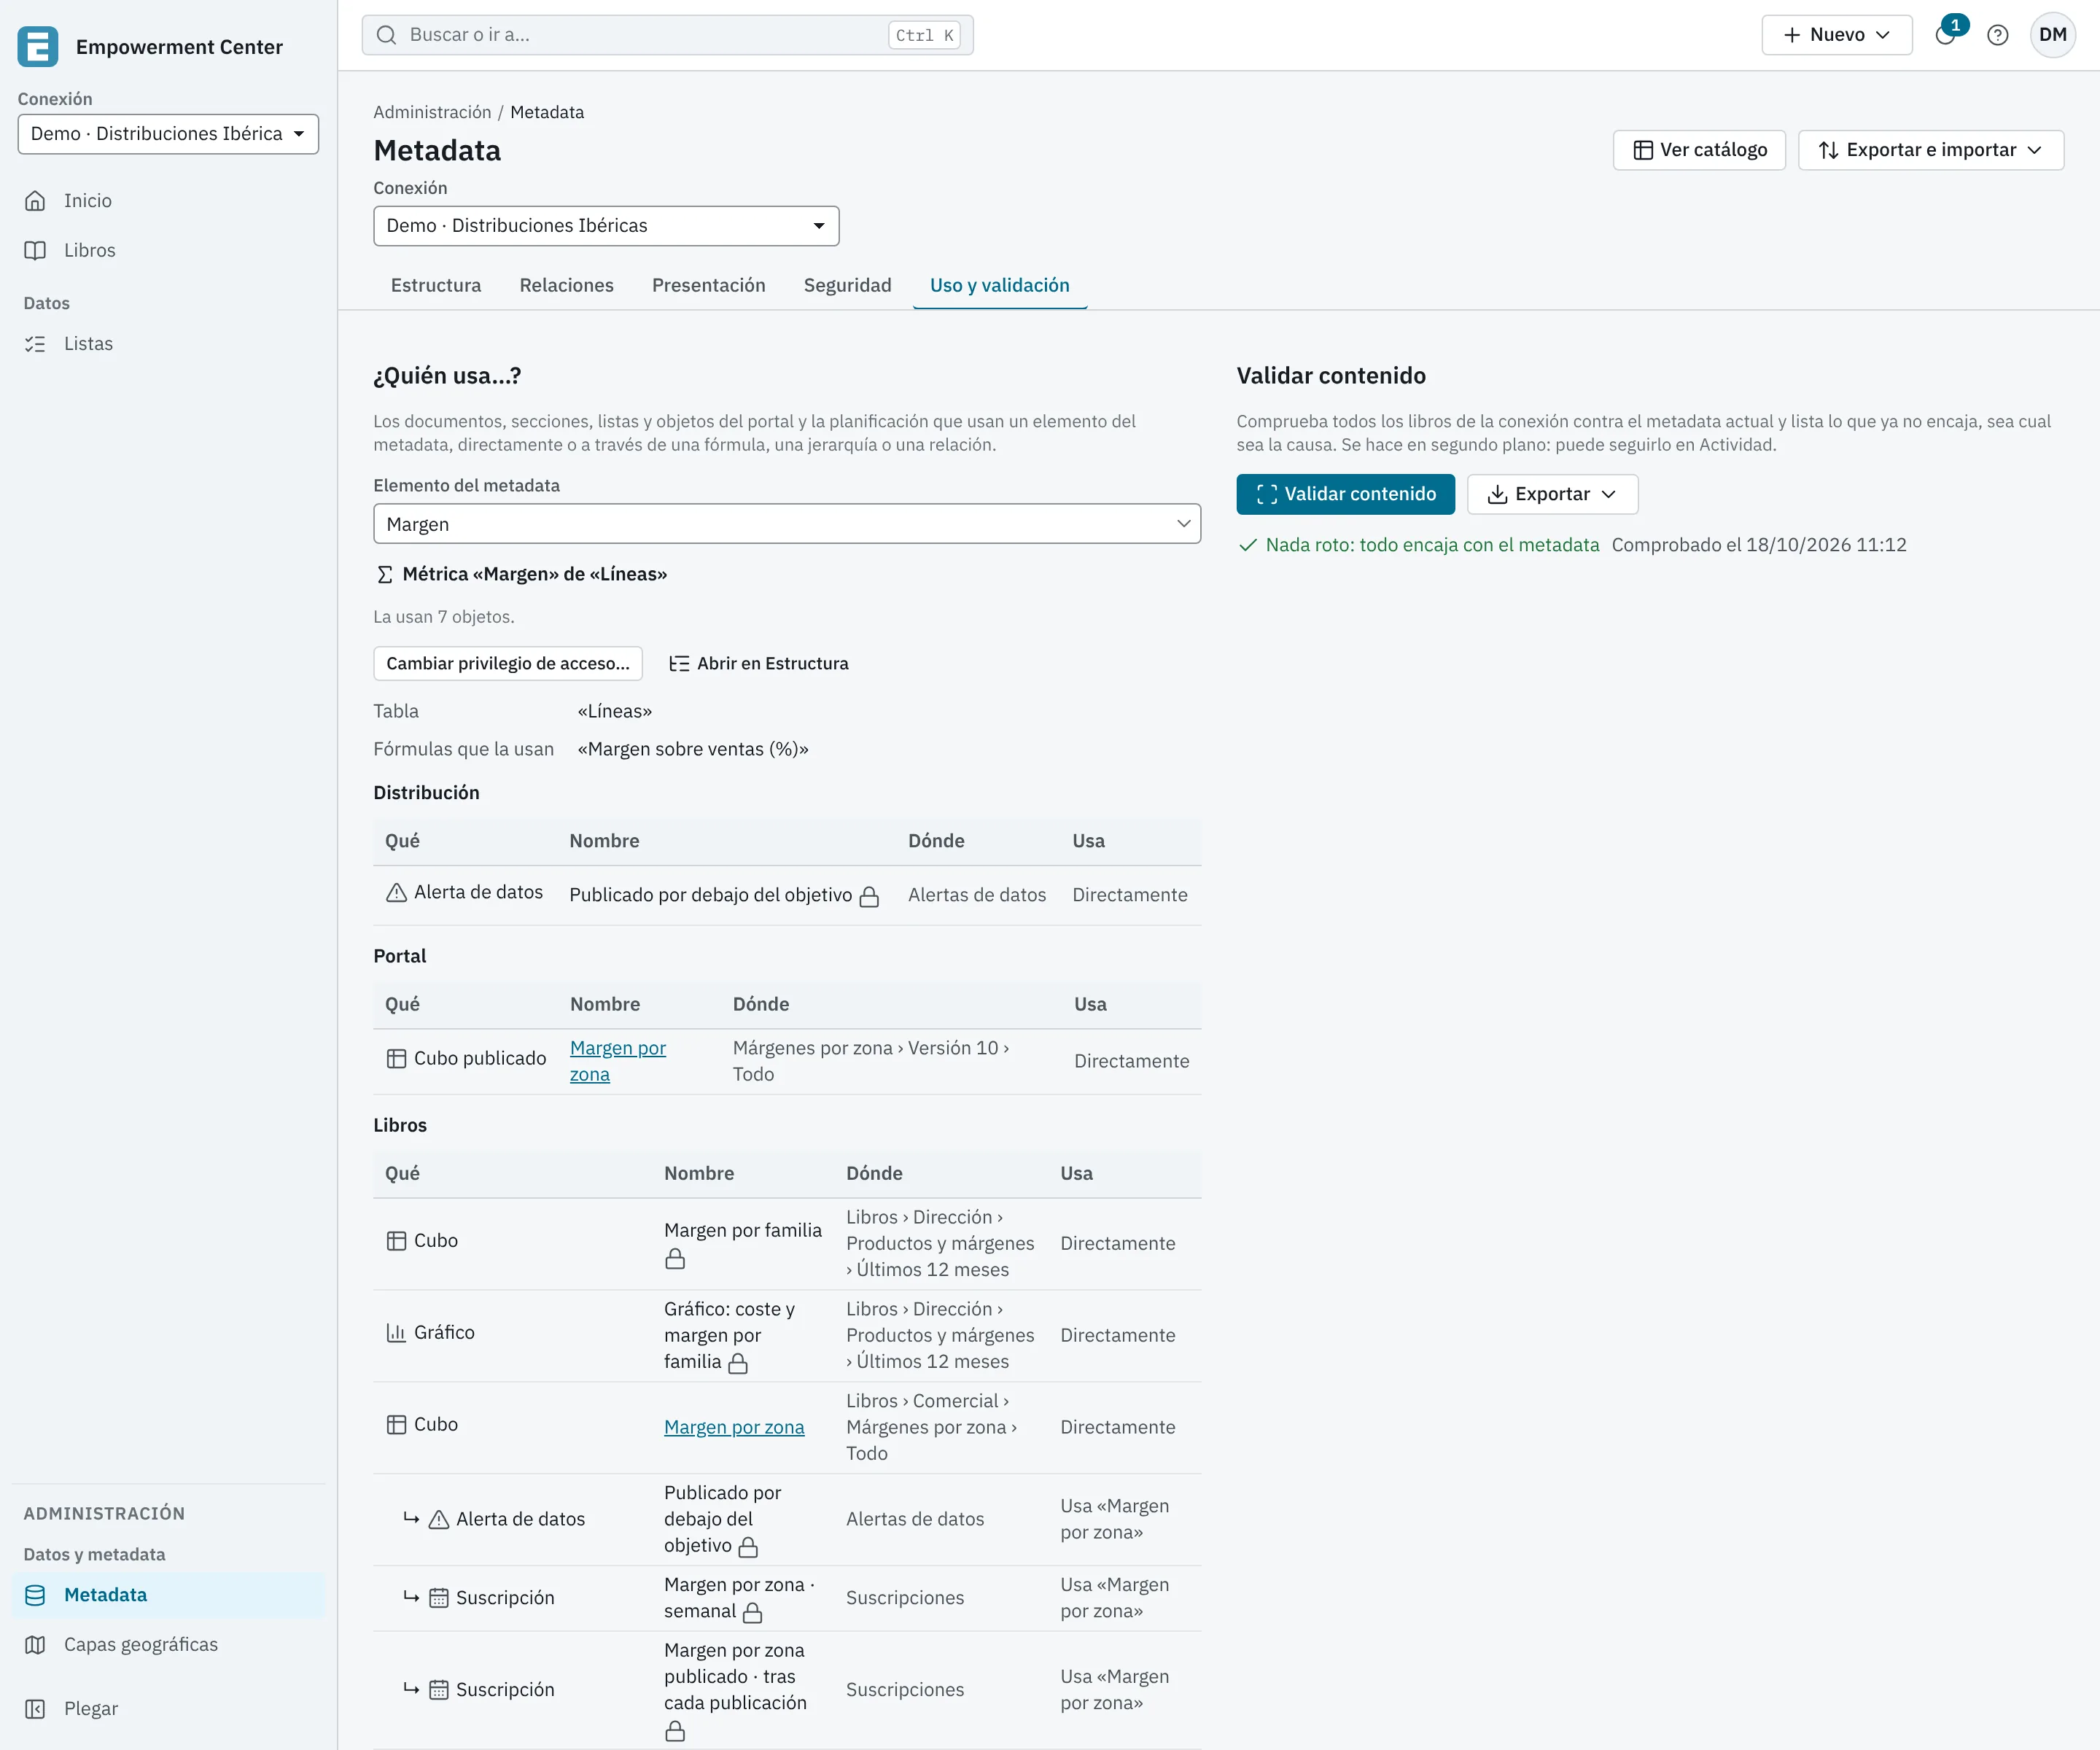Open the DM user avatar menu

point(2053,35)
